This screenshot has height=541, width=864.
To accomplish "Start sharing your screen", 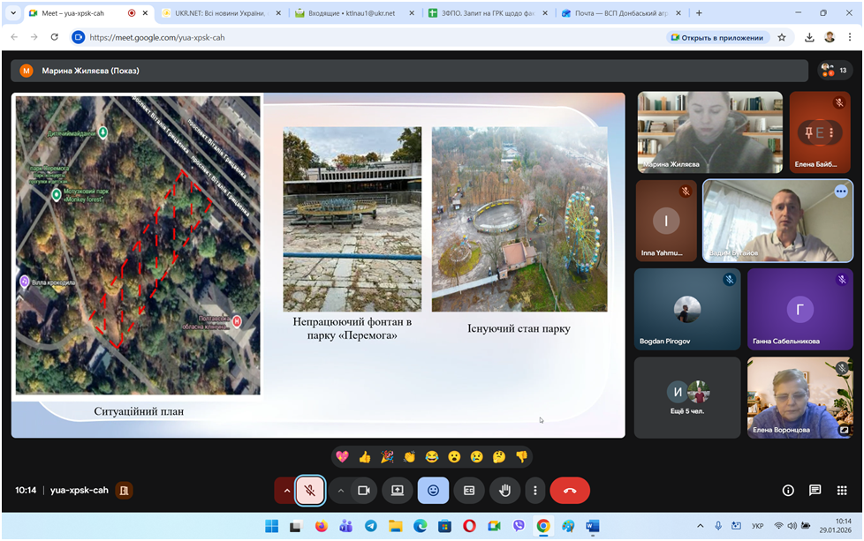I will pyautogui.click(x=398, y=491).
